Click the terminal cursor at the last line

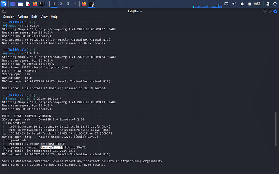tap(3, 168)
